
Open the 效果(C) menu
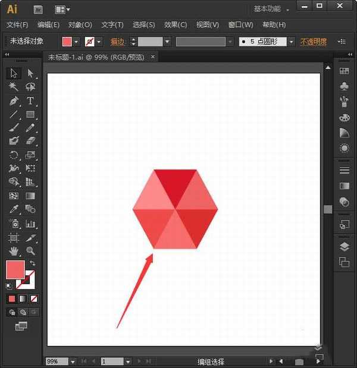[x=175, y=25]
